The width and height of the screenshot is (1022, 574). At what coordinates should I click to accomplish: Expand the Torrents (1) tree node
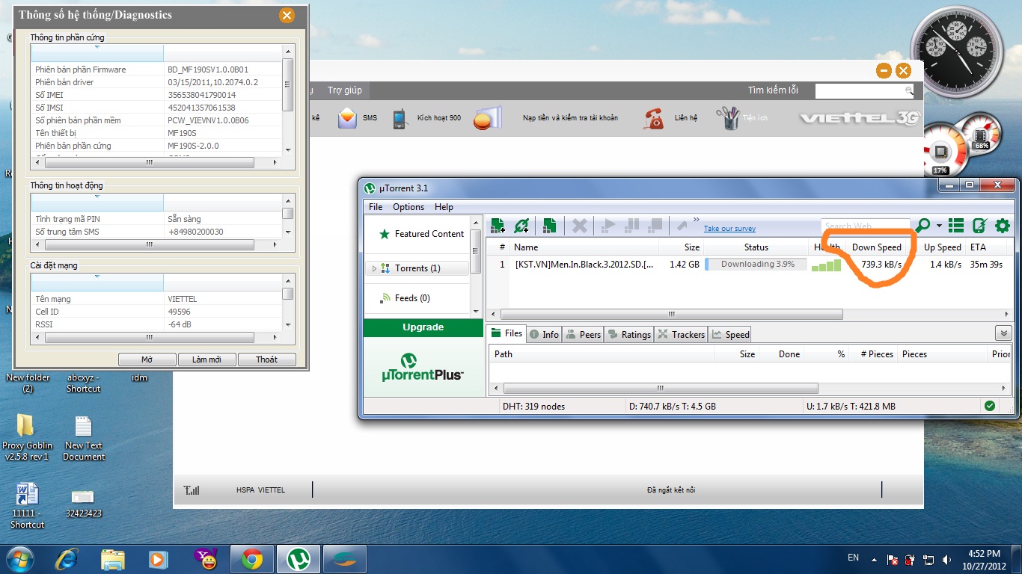tap(374, 268)
